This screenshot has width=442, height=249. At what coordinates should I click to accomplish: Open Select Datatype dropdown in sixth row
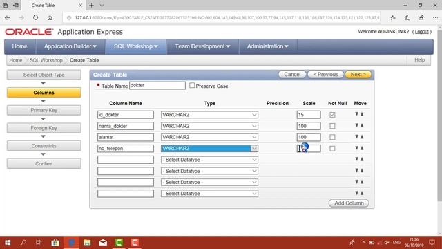tap(209, 171)
